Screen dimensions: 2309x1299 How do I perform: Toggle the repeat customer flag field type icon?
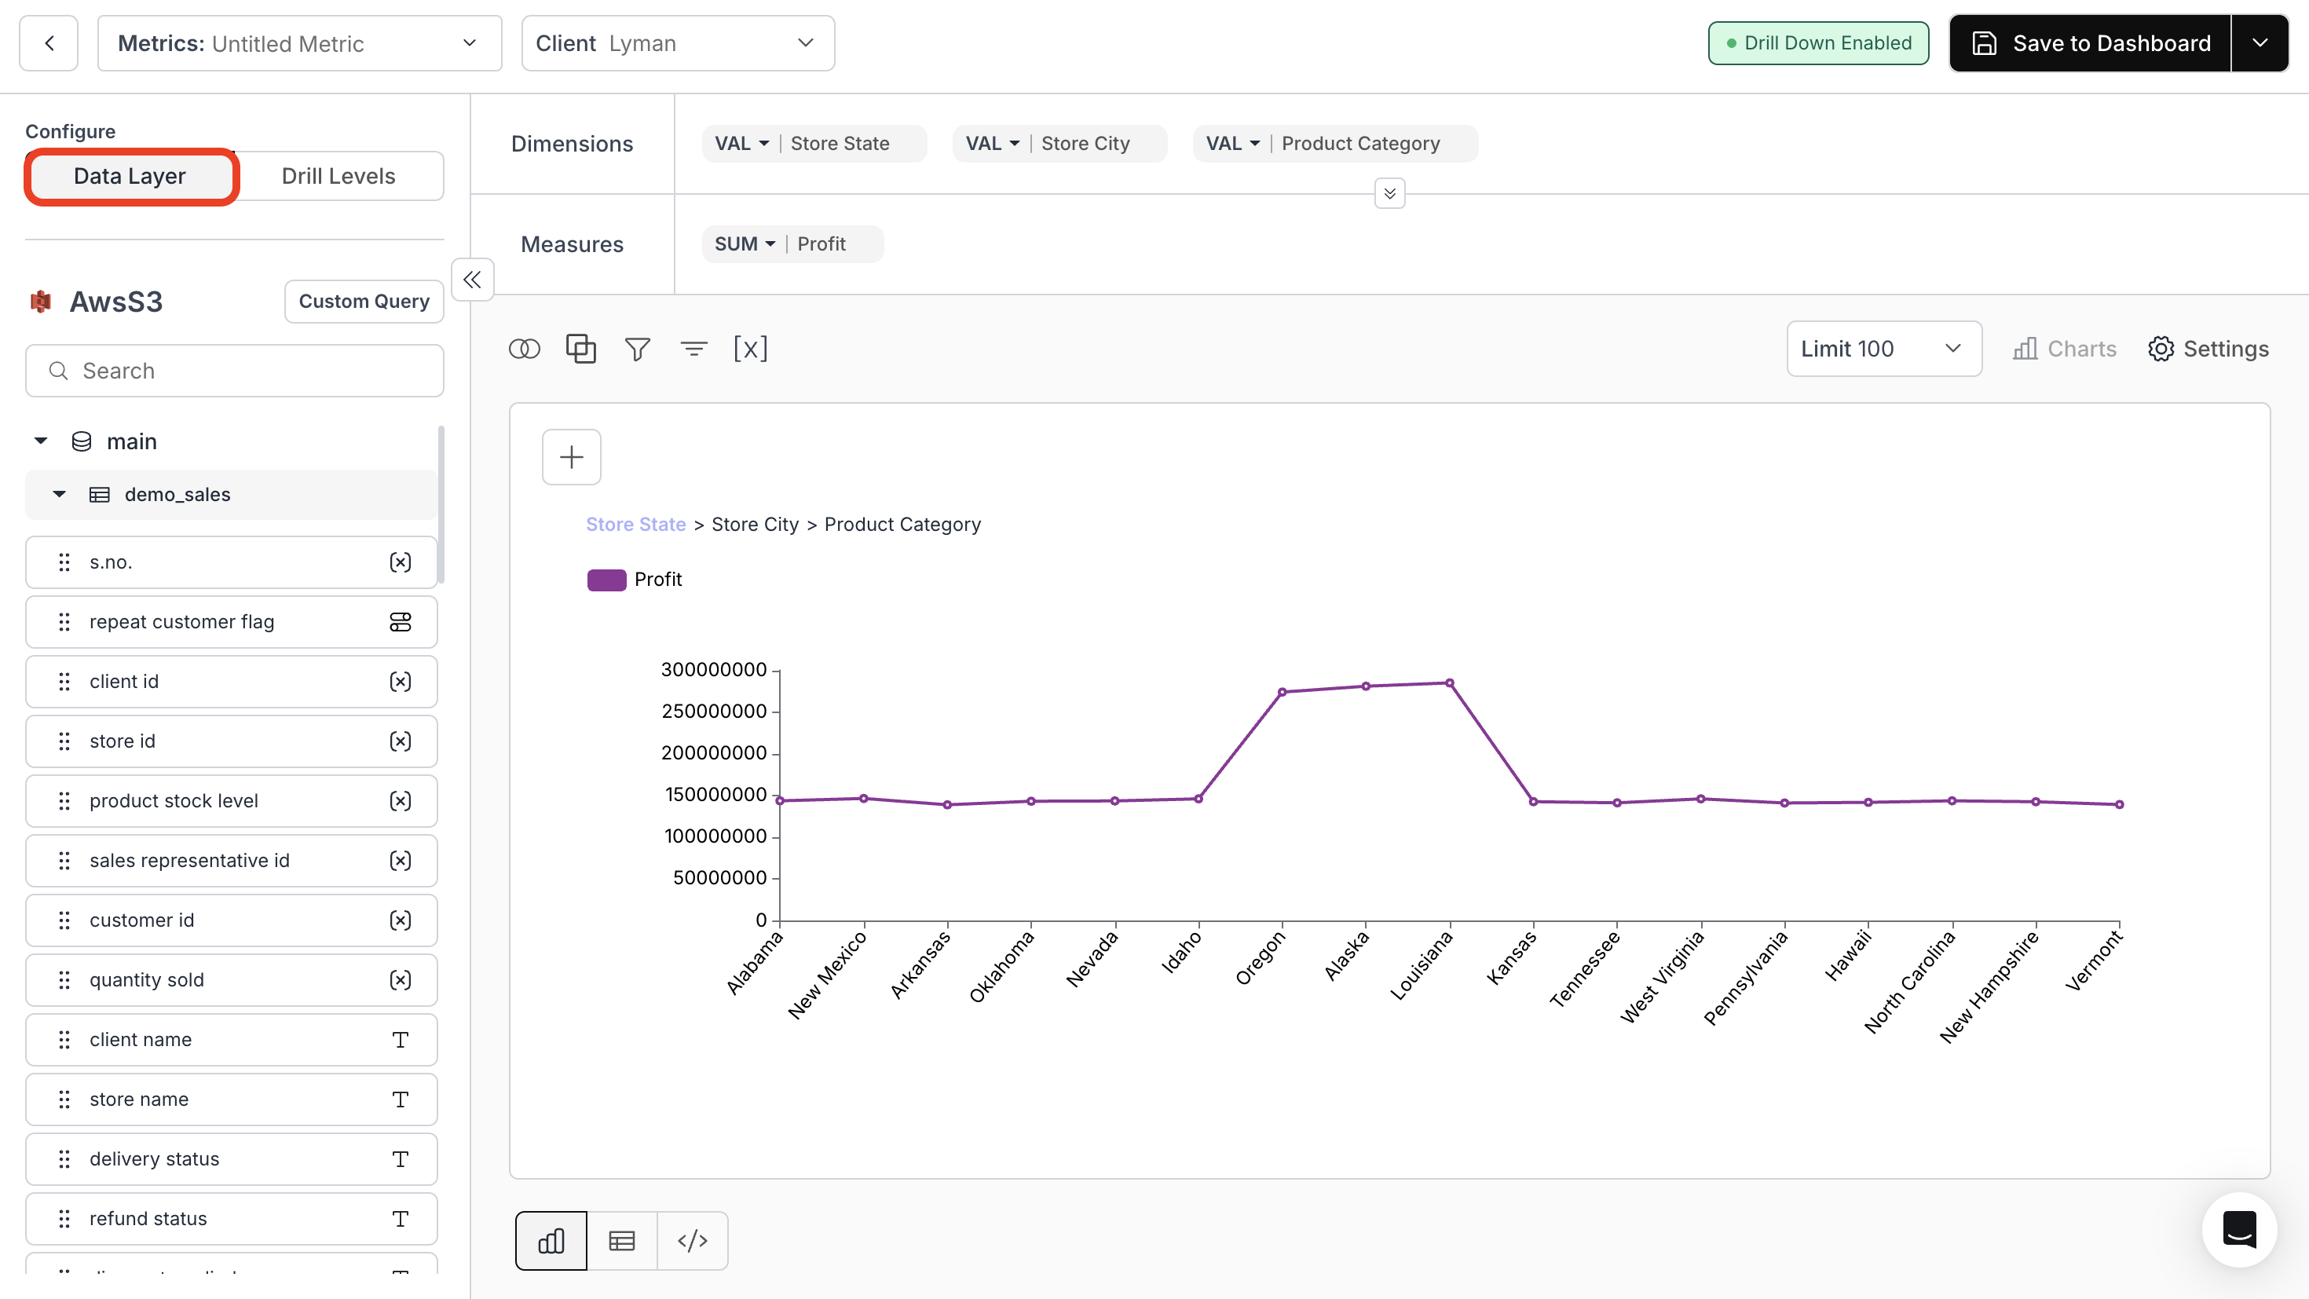click(x=401, y=621)
